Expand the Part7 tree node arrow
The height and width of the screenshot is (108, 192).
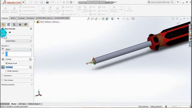pyautogui.click(x=35, y=22)
